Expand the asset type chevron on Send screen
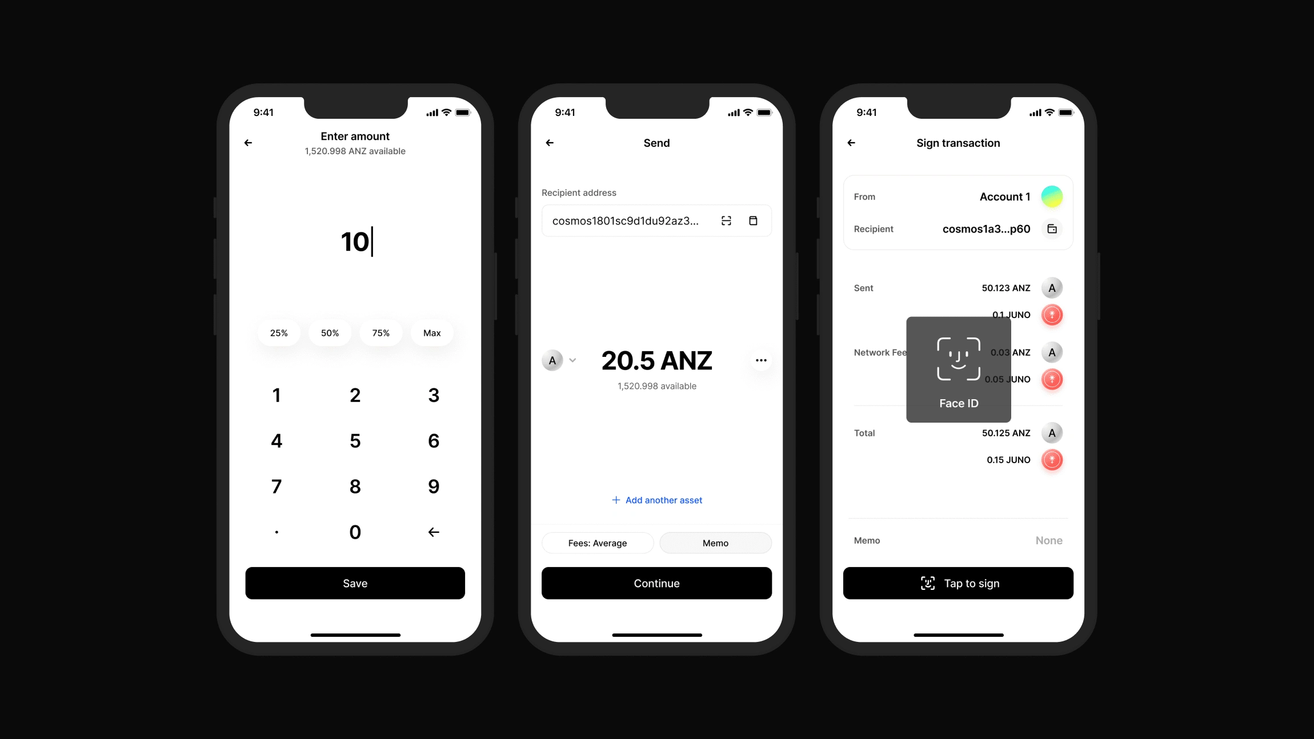 572,360
